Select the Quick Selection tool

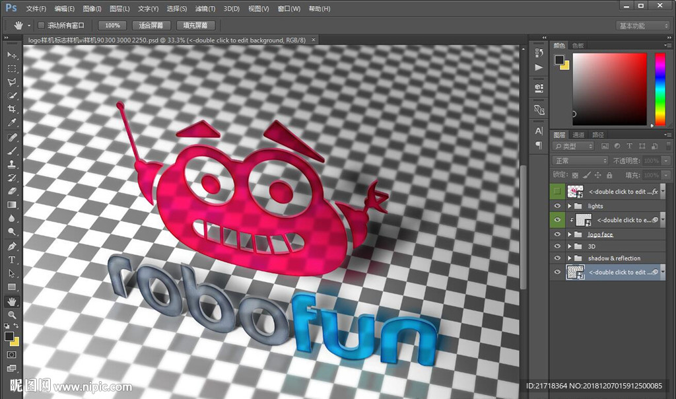click(12, 95)
